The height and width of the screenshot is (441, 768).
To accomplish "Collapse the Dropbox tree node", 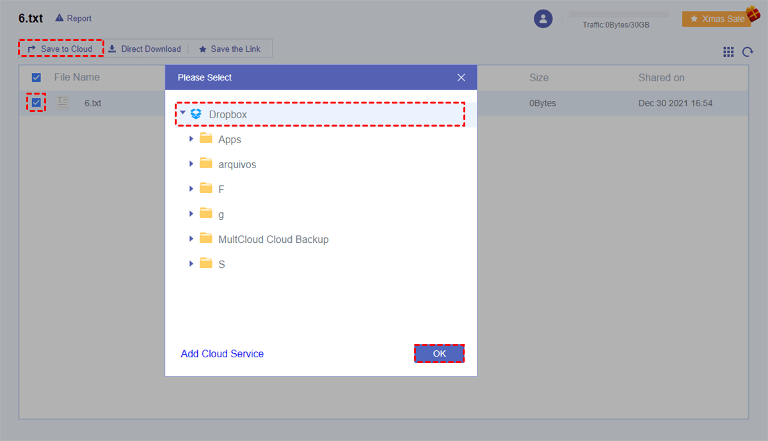I will tap(183, 114).
